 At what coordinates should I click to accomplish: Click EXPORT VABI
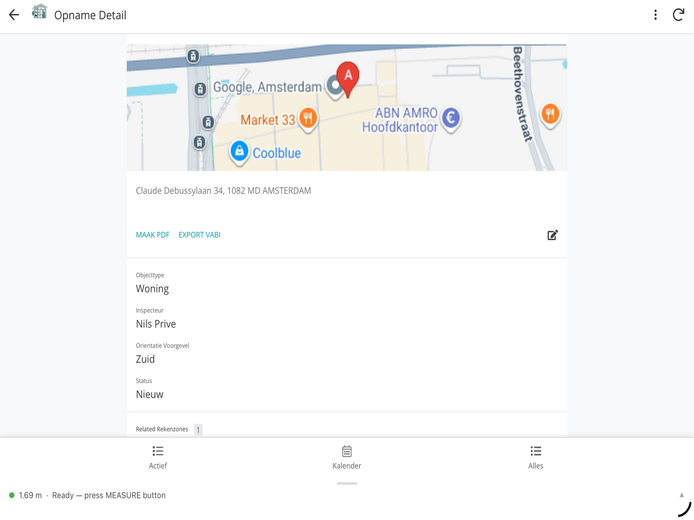point(199,235)
